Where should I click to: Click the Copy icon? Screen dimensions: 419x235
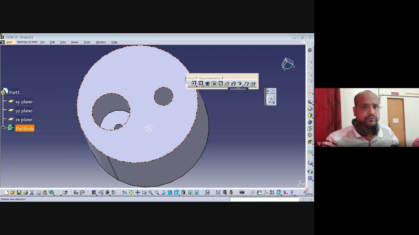(x=38, y=193)
